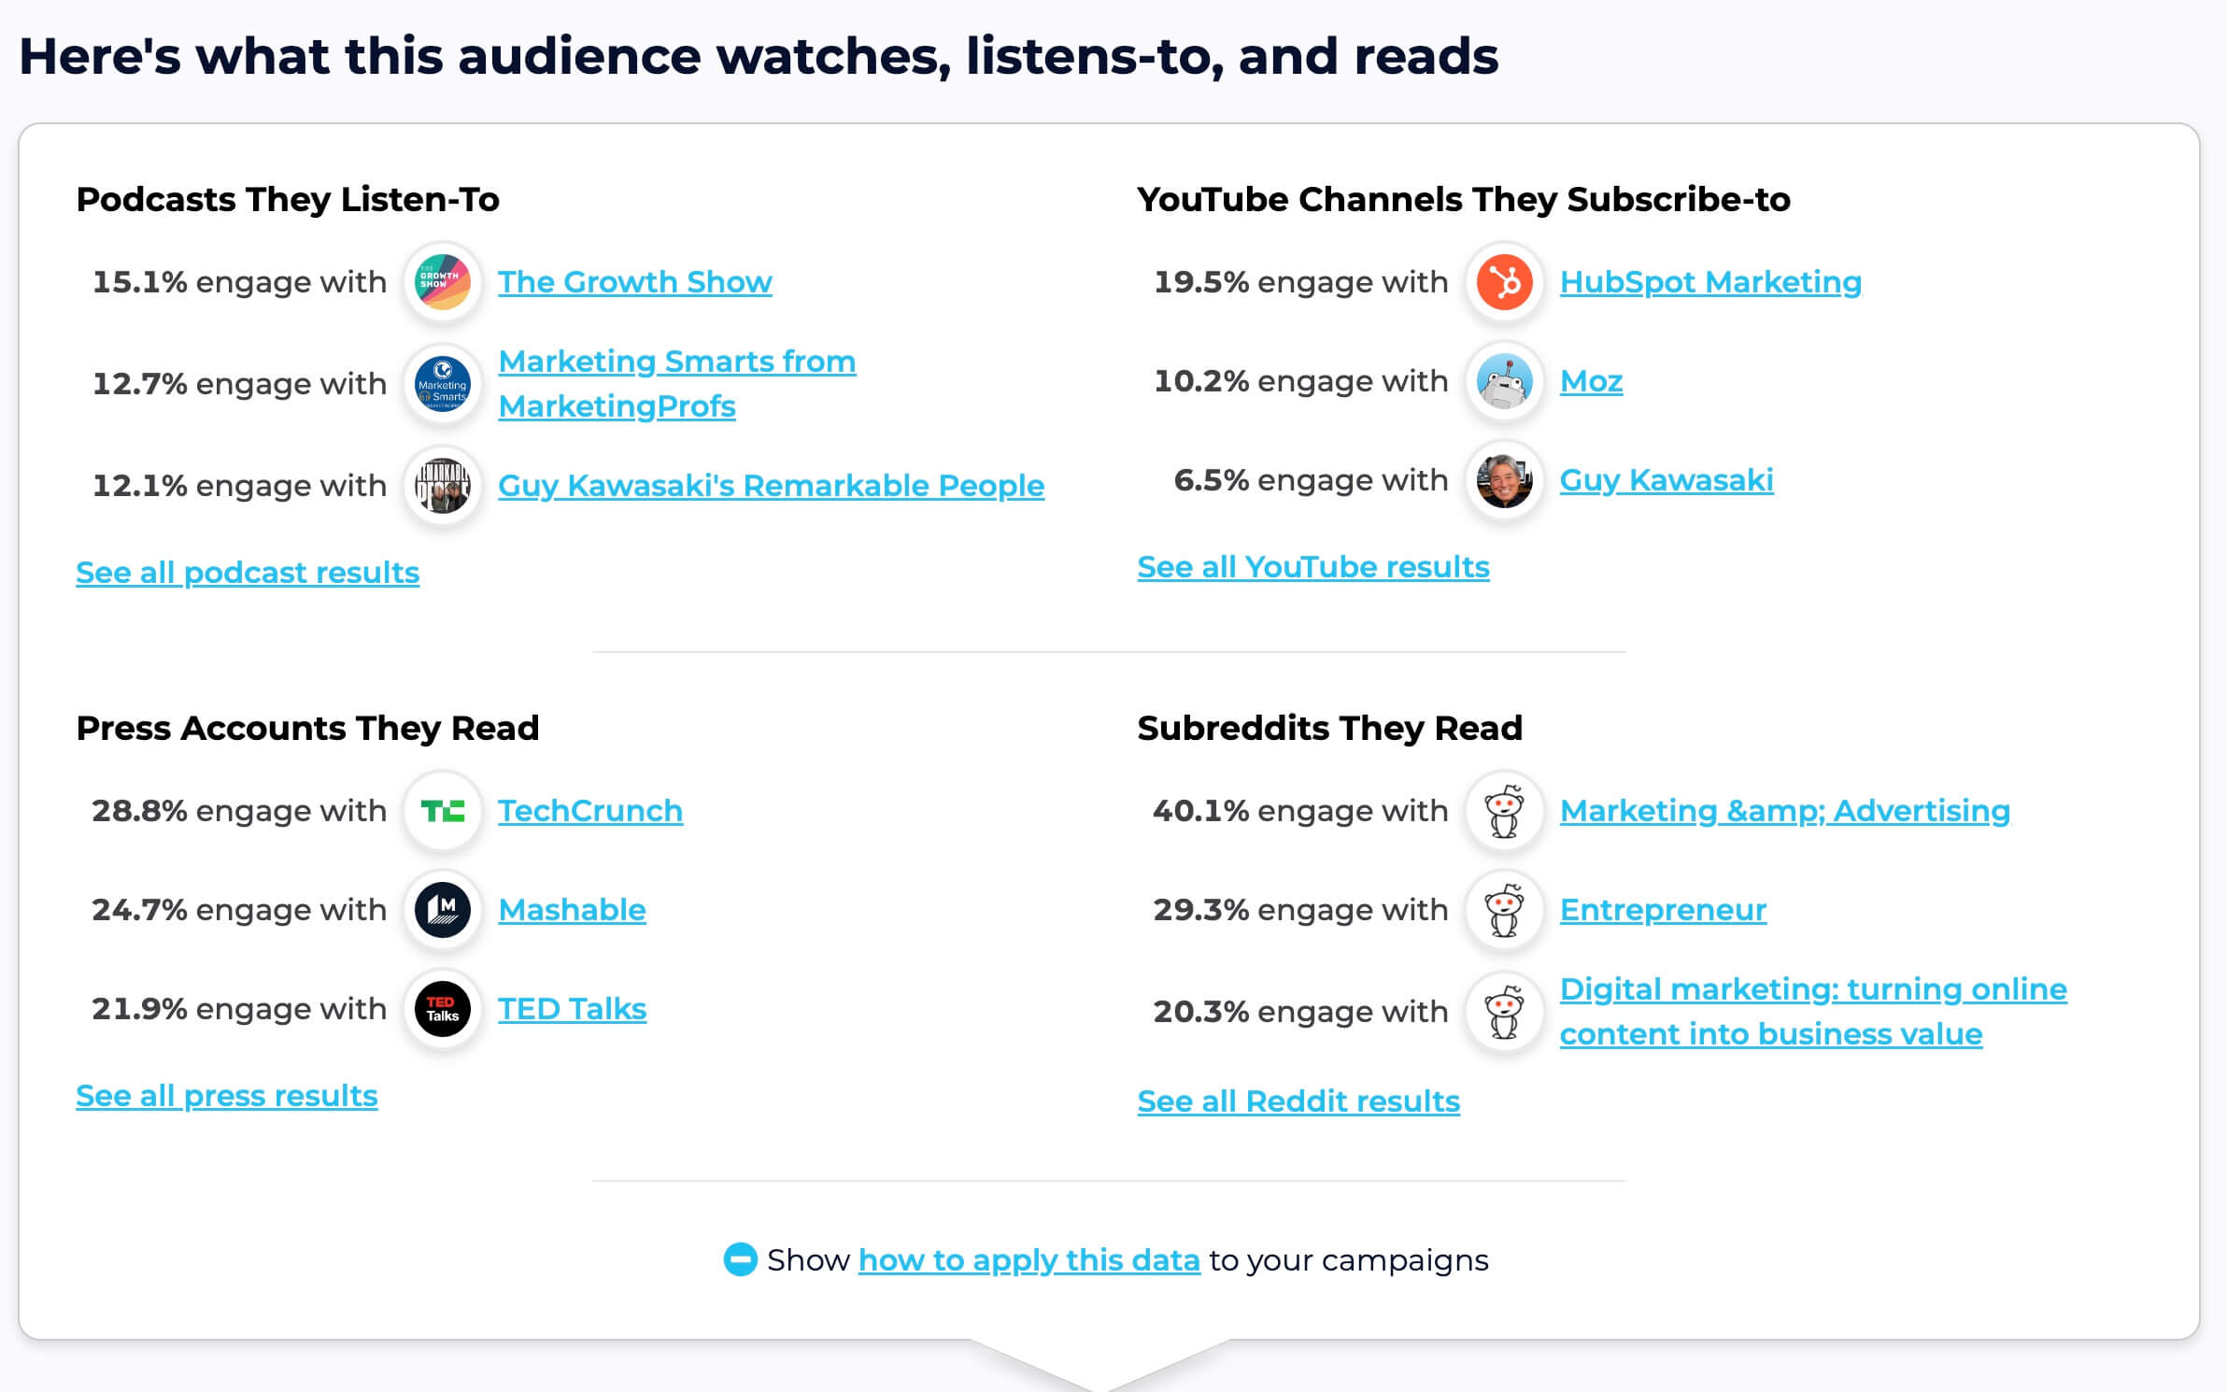Viewport: 2227px width, 1392px height.
Task: Click how to apply this data link
Action: 1028,1260
